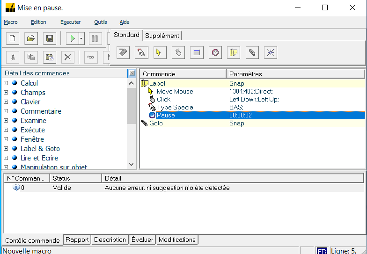Insert a Goto command using the paperclip icon

(252, 52)
